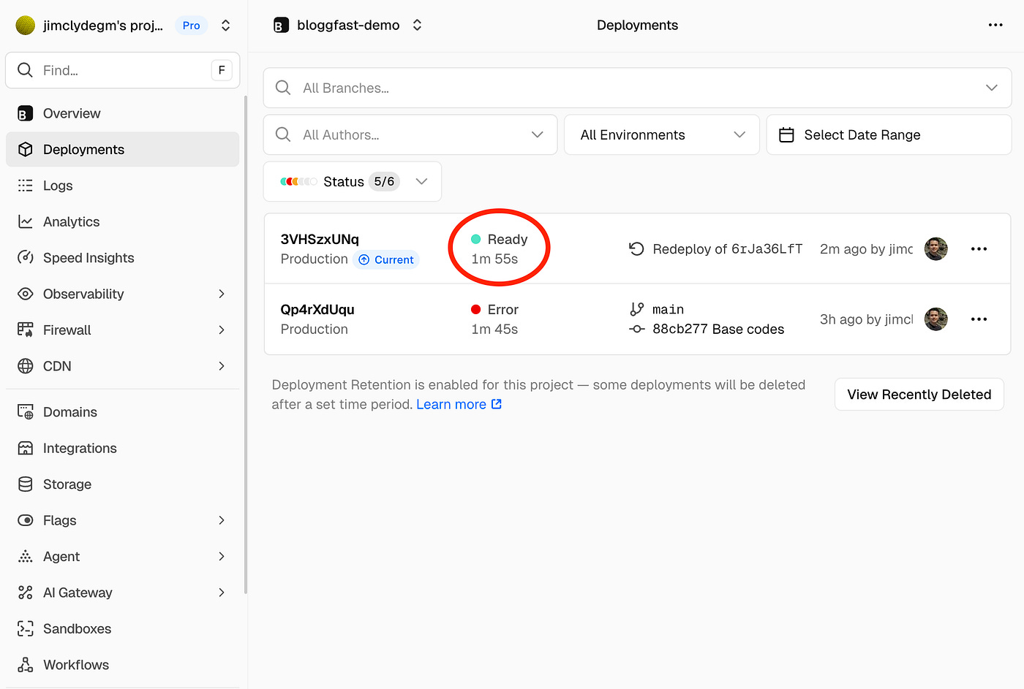Click View Recently Deleted button
The height and width of the screenshot is (689, 1024).
(x=919, y=395)
